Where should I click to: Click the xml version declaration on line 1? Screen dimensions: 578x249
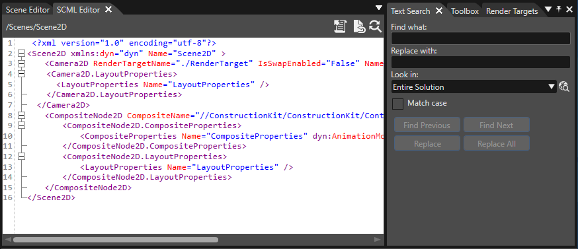coord(124,43)
